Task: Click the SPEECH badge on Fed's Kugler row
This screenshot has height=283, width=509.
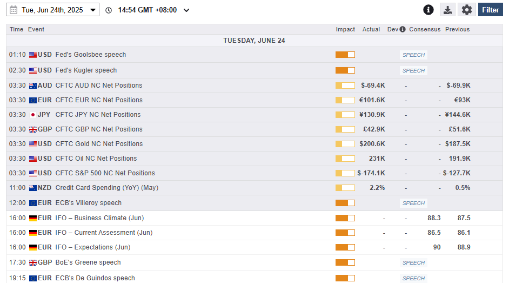Action: [413, 70]
